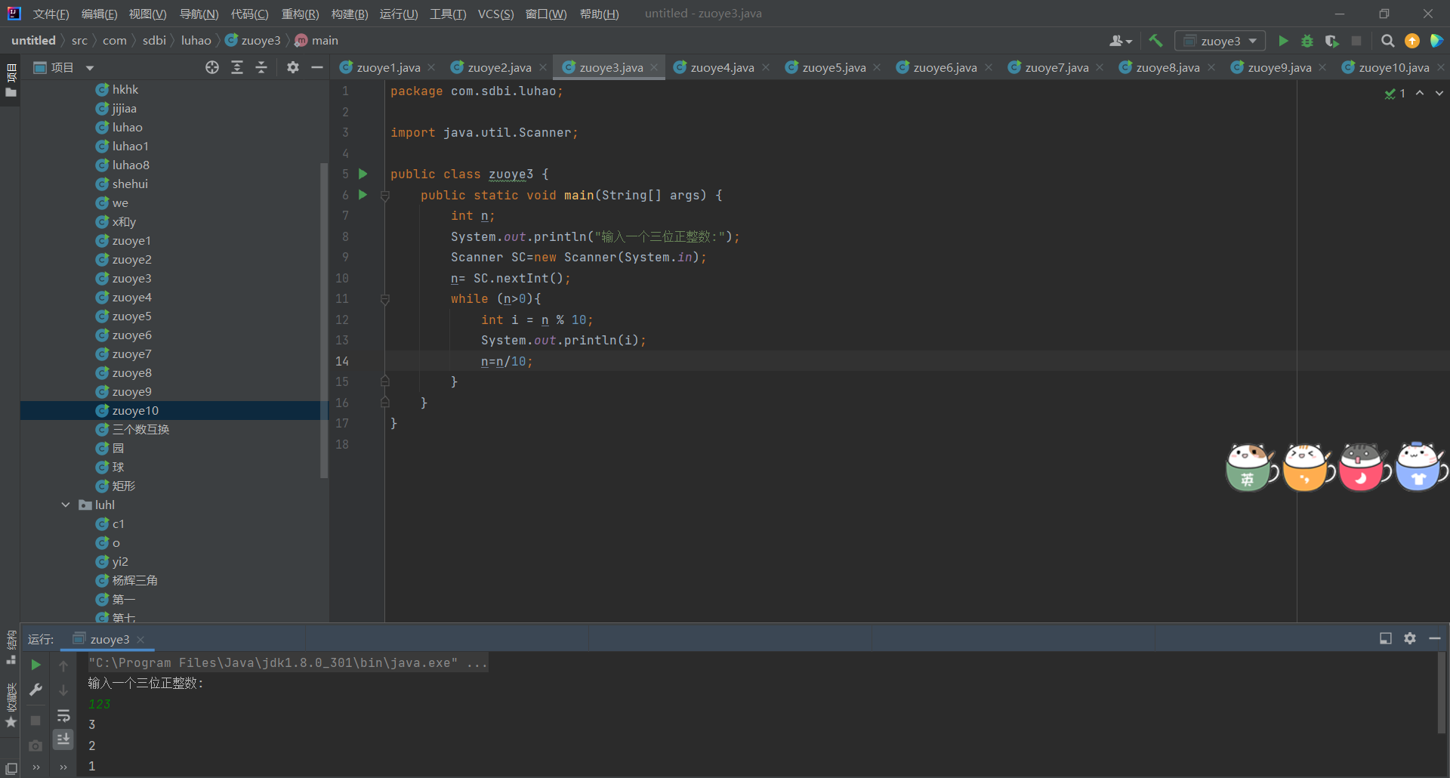Collapse all in project tree toolbar
The image size is (1450, 778).
261,67
